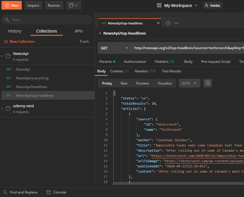Click the "Jonathan Shieber" author value
244x197 pixels.
[x=173, y=140]
